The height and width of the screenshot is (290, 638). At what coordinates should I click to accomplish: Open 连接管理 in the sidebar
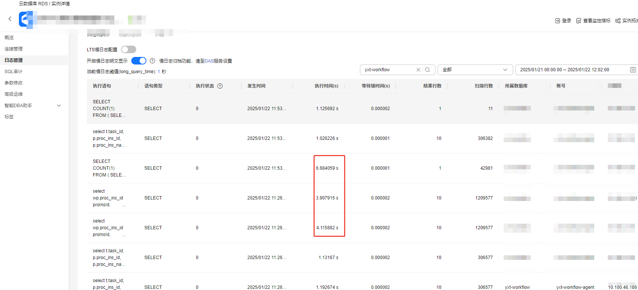tap(14, 49)
